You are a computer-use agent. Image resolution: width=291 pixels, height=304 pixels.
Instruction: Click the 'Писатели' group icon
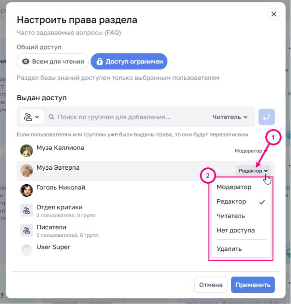pyautogui.click(x=27, y=230)
